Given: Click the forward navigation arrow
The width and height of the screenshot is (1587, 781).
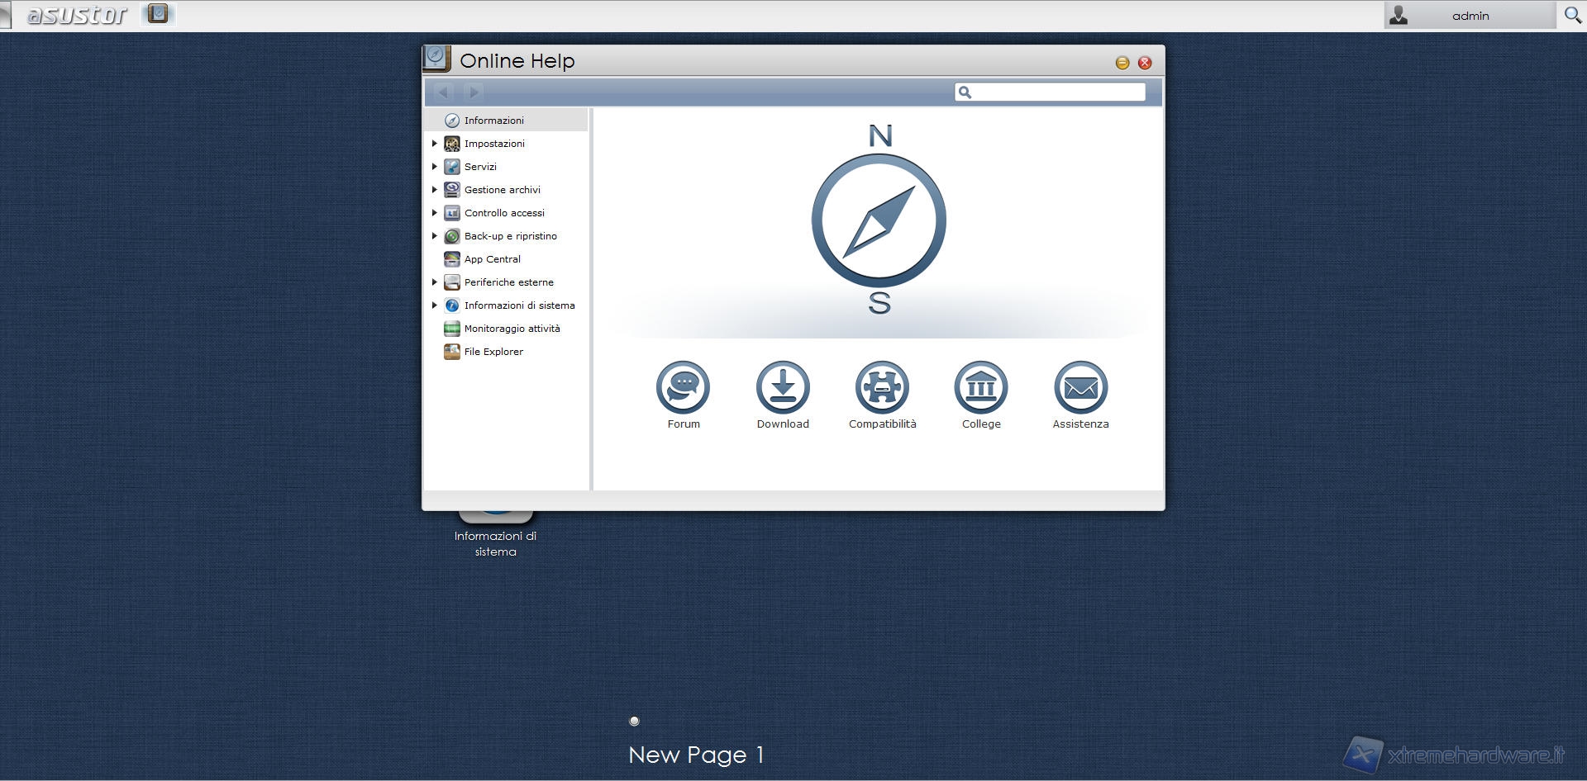Looking at the screenshot, I should [474, 92].
